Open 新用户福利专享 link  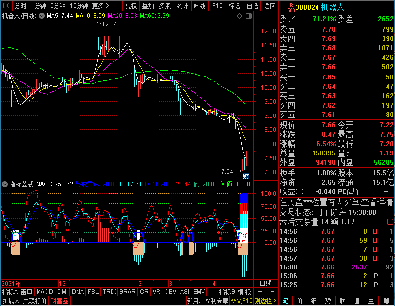pos(207,301)
